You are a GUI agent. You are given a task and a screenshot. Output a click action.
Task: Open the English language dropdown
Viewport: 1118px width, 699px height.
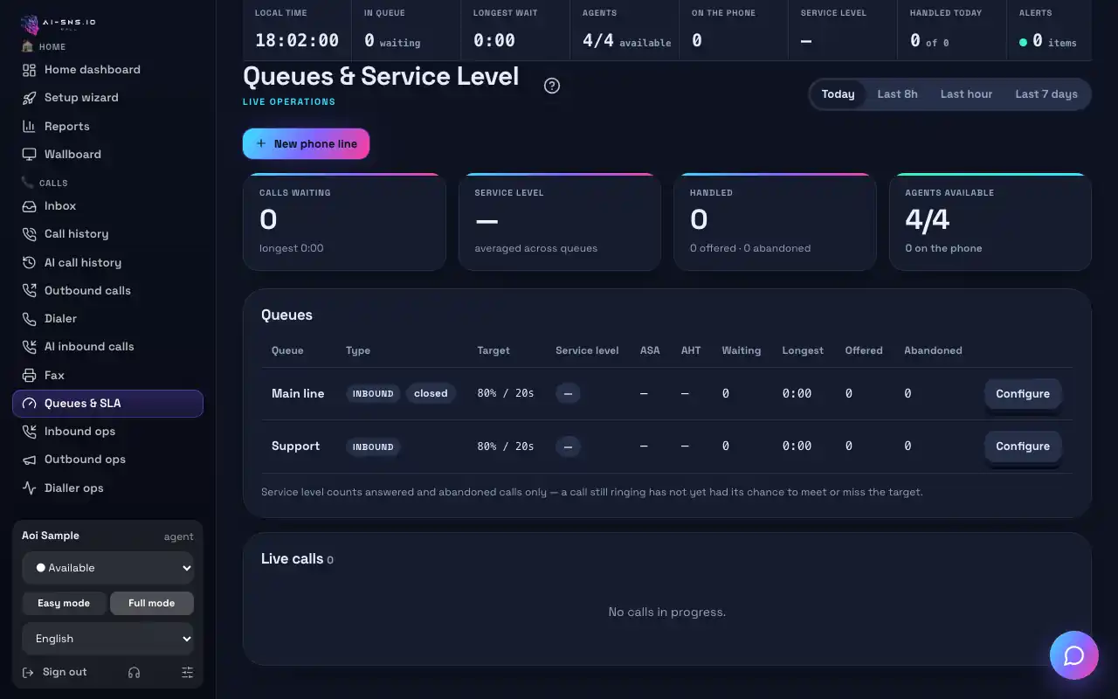[x=108, y=639]
